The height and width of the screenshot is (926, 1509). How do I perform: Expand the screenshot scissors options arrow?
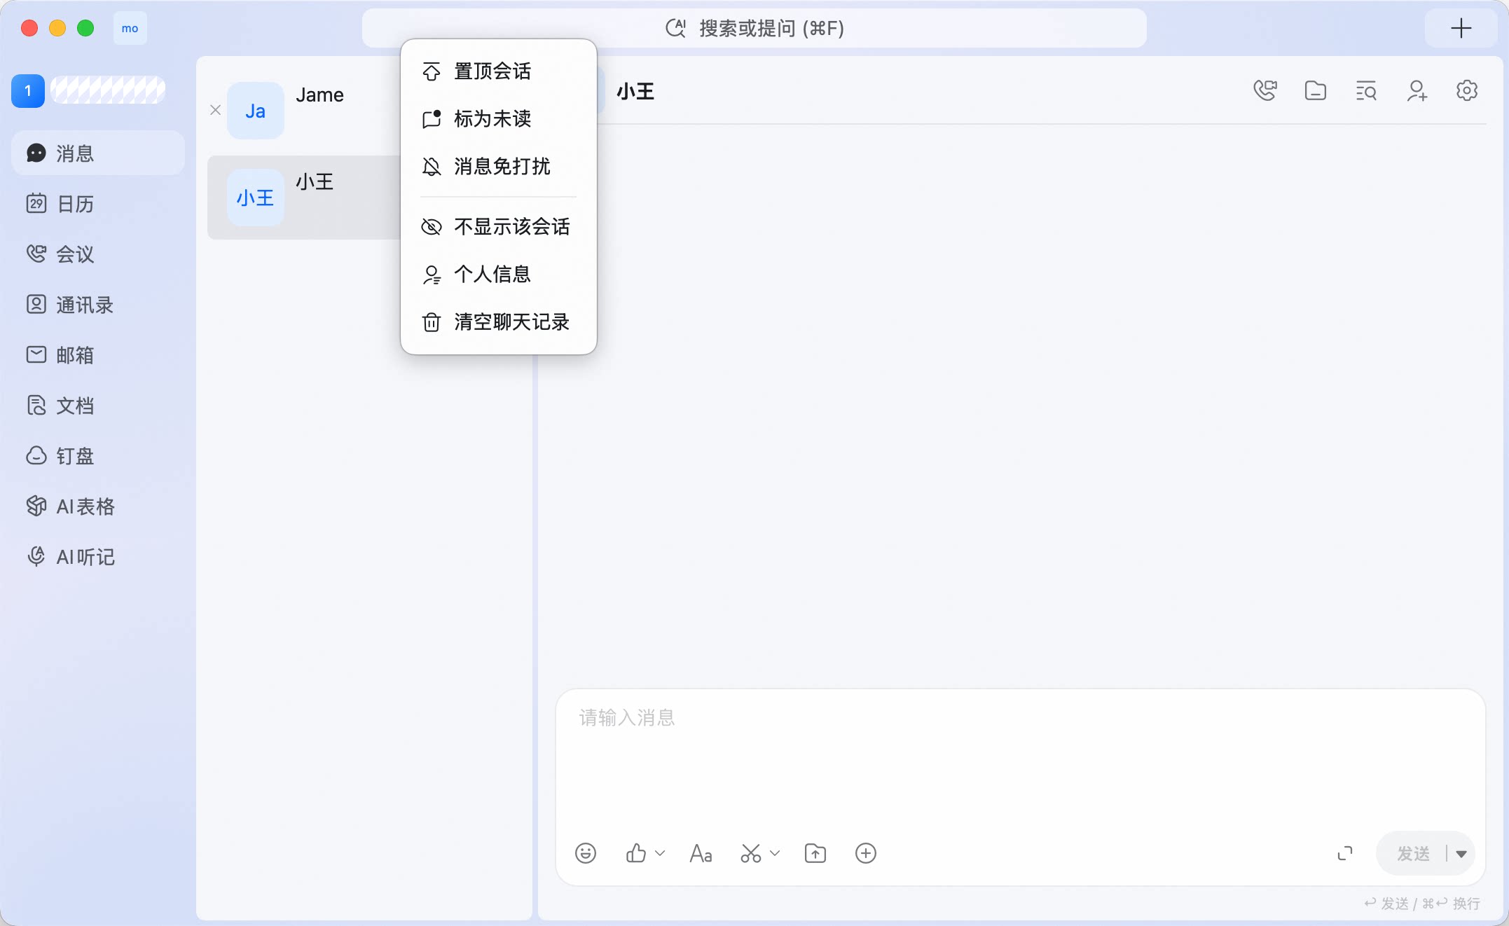(775, 853)
